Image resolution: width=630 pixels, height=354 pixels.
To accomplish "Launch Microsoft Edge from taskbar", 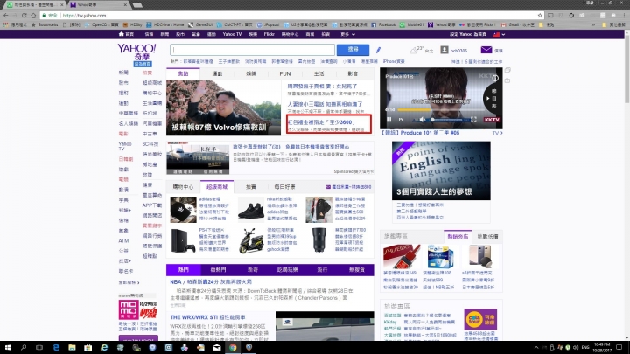I will click(56, 347).
